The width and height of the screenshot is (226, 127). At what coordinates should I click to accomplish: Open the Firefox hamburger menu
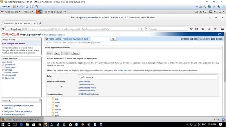222,29
